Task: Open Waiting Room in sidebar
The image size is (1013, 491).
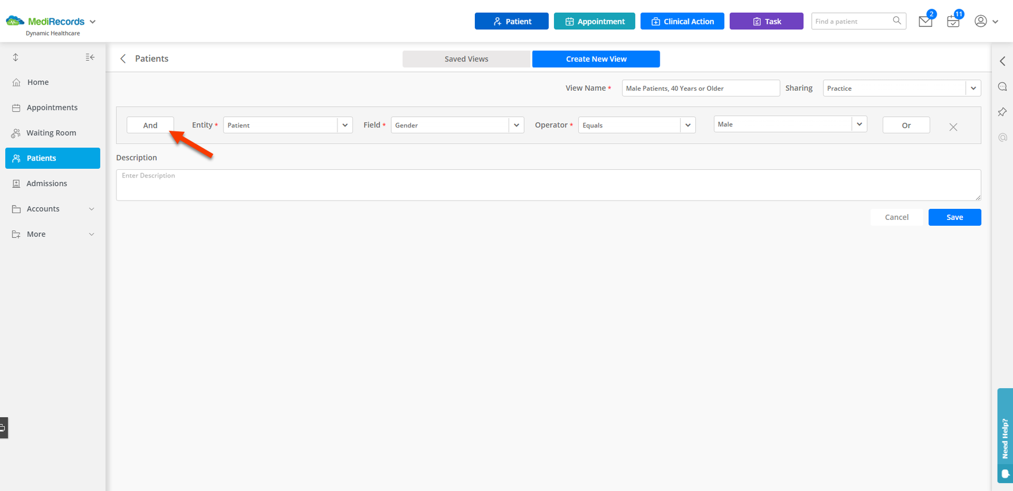Action: pos(52,133)
